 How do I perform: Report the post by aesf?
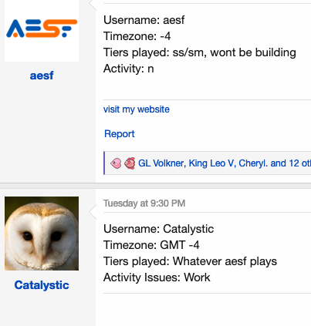pos(120,134)
